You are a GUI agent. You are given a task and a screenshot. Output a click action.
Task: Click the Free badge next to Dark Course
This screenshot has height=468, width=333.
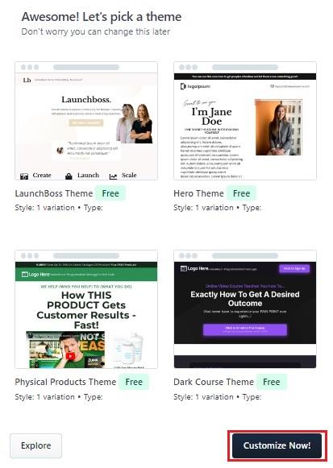(272, 382)
